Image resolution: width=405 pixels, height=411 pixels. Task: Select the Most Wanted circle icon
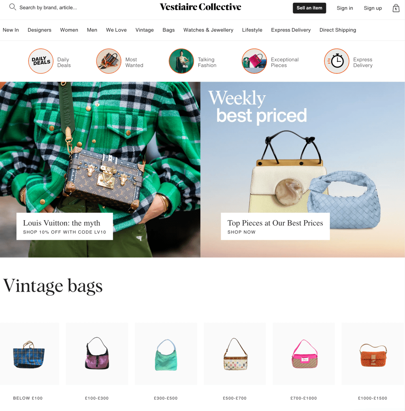point(109,61)
